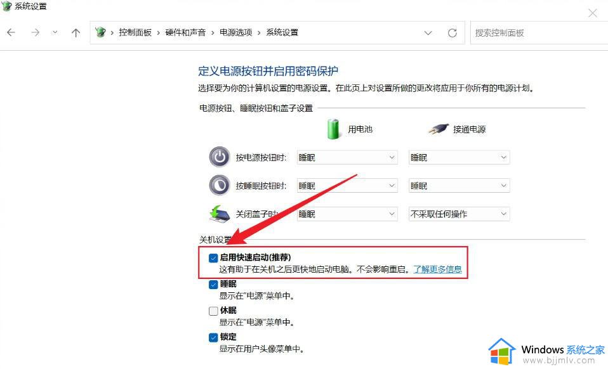Click the sleep button moon icon

point(220,185)
